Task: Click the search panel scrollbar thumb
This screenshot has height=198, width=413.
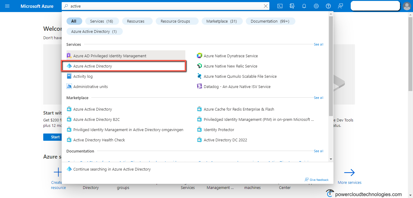Action: pos(331,66)
